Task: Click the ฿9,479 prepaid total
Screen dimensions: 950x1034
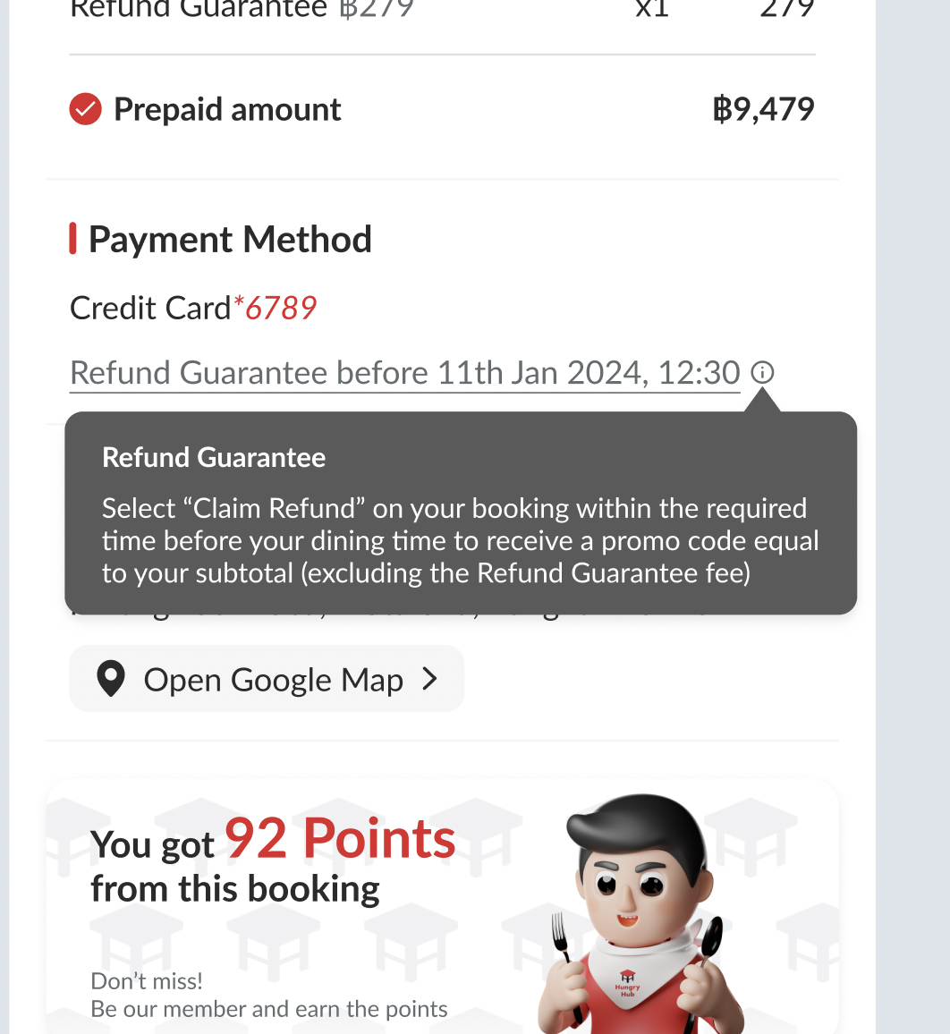Action: tap(763, 109)
